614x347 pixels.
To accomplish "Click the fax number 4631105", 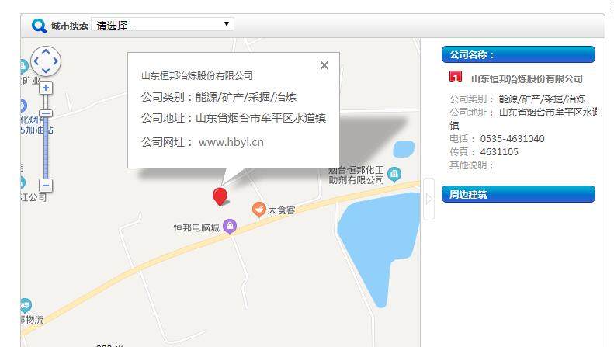I will tap(499, 152).
